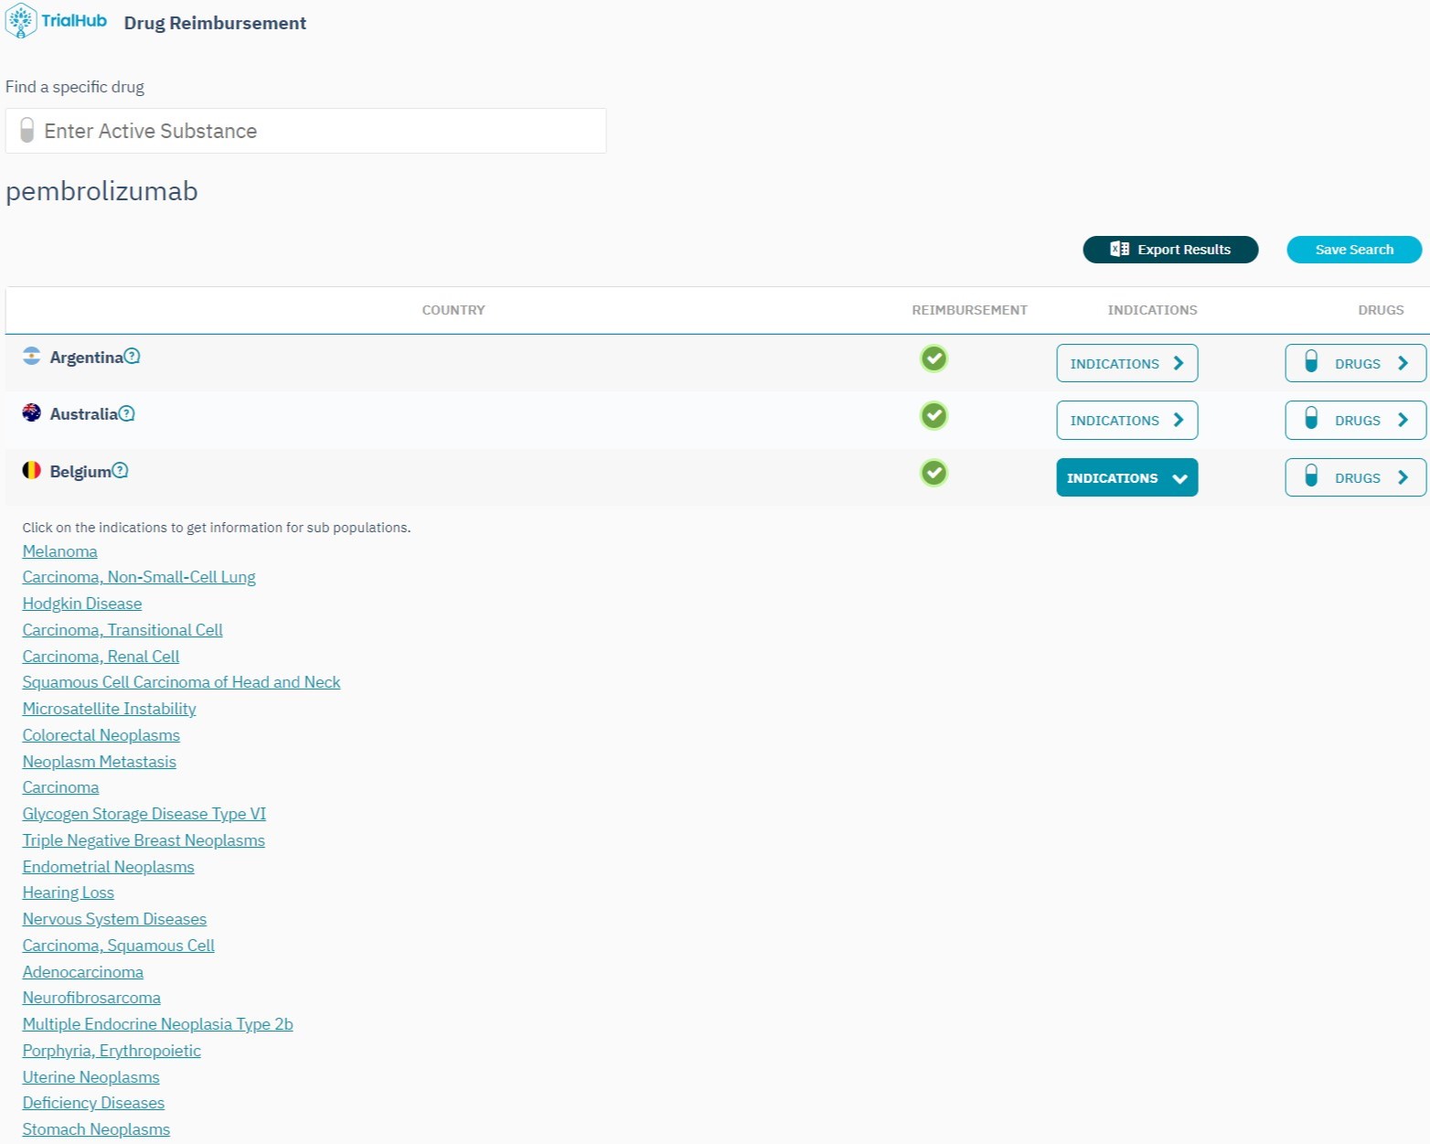Click the help icon next to Australia
1430x1144 pixels.
[127, 413]
